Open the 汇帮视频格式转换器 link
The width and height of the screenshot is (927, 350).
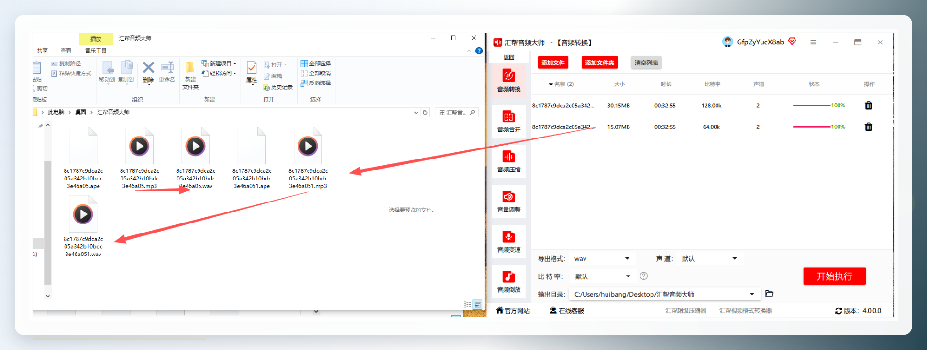pyautogui.click(x=745, y=311)
